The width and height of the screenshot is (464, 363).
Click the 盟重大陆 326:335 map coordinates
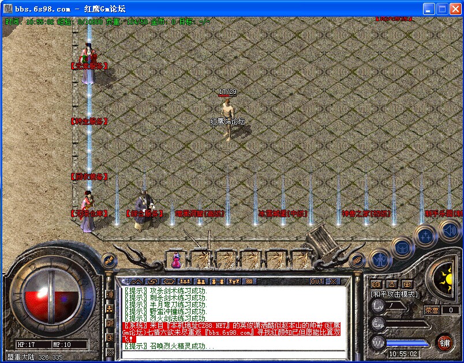point(35,357)
